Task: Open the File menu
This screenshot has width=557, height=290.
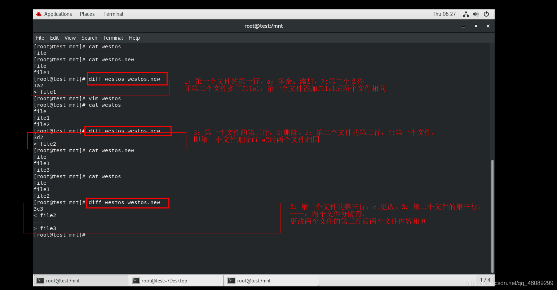Action: (x=40, y=38)
